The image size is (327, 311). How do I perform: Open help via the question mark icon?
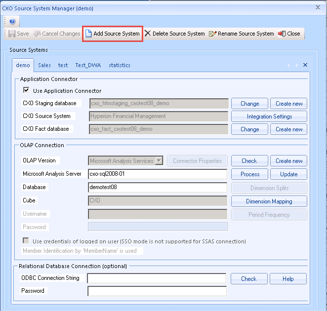coord(12,21)
